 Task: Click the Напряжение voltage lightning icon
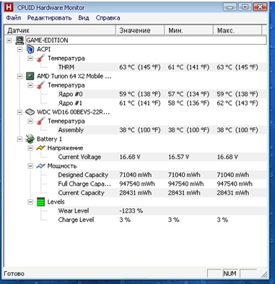[41, 148]
